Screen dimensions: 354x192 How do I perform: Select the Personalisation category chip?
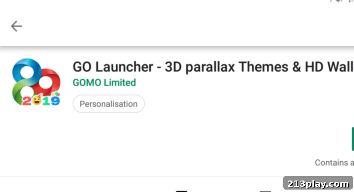click(x=109, y=104)
